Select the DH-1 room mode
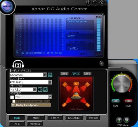The width and height of the screenshot is (138, 127). [64, 74]
